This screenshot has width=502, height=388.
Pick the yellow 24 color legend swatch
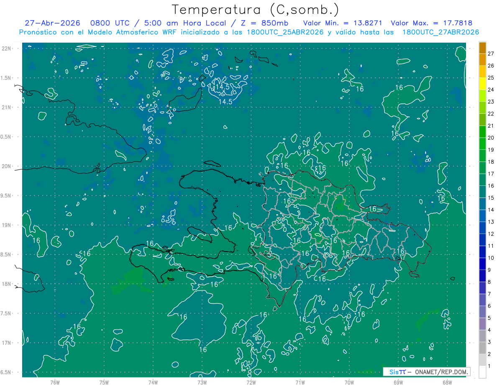click(x=482, y=84)
